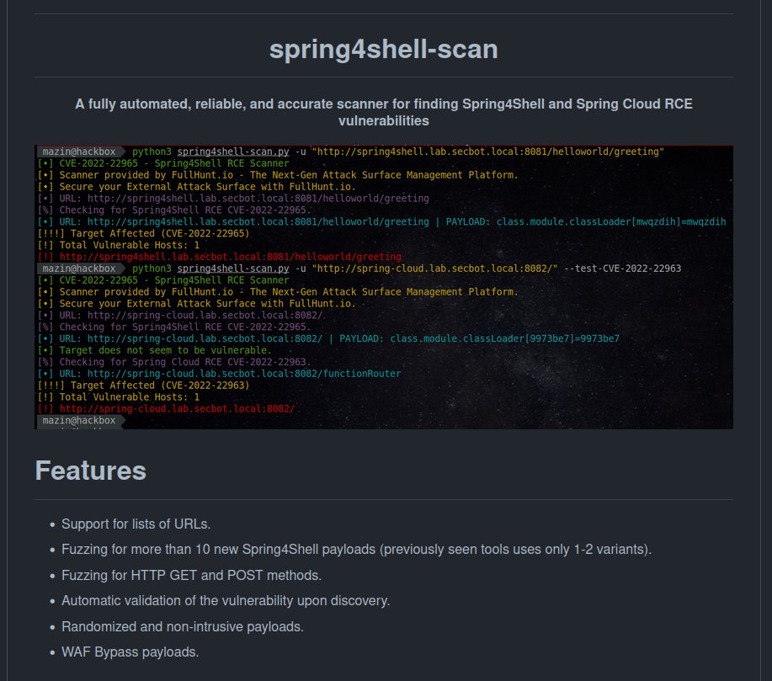This screenshot has width=772, height=681.
Task: Click the scanner description subtitle text
Action: point(384,112)
